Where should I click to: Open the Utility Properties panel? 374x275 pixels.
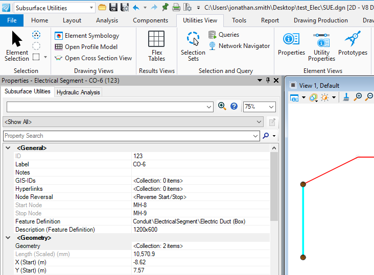[321, 45]
